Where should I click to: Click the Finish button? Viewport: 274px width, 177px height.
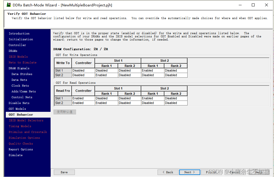point(211,172)
